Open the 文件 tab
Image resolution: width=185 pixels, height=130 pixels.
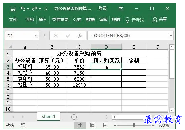pos(13,19)
